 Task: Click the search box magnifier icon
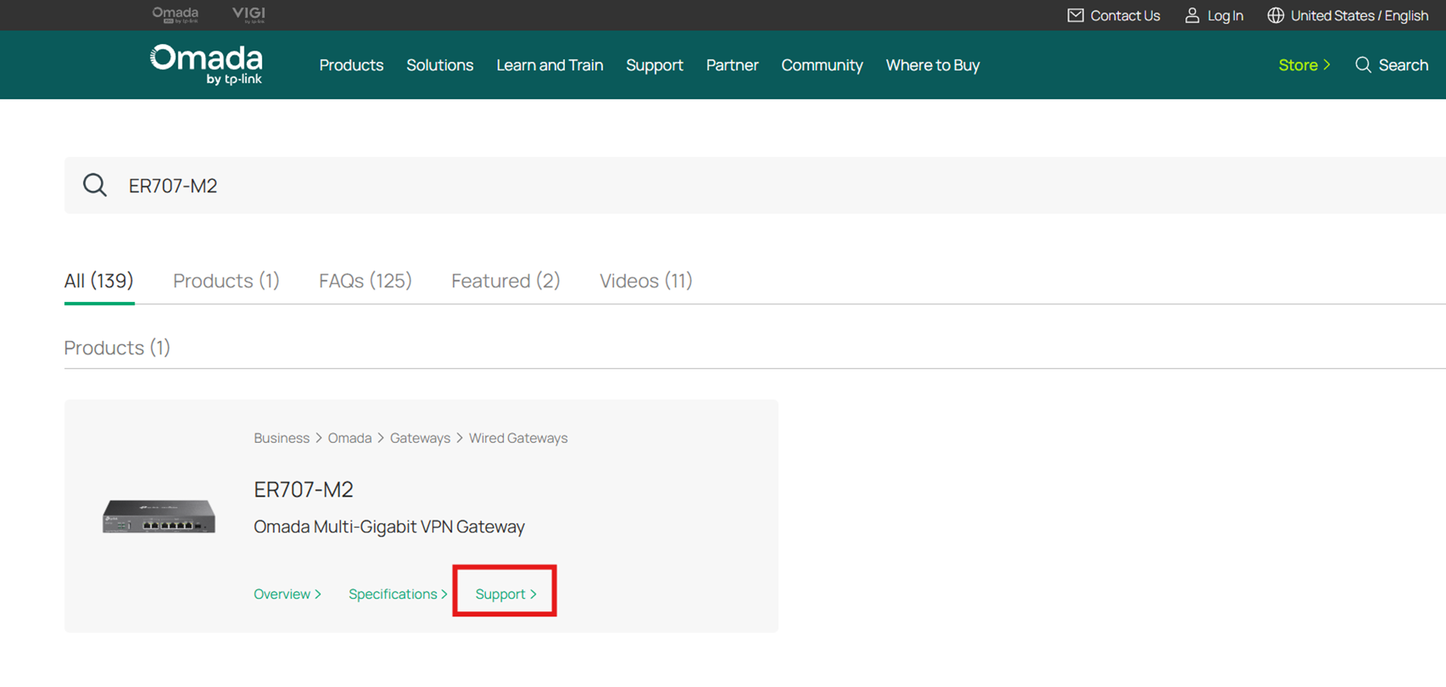[x=95, y=185]
